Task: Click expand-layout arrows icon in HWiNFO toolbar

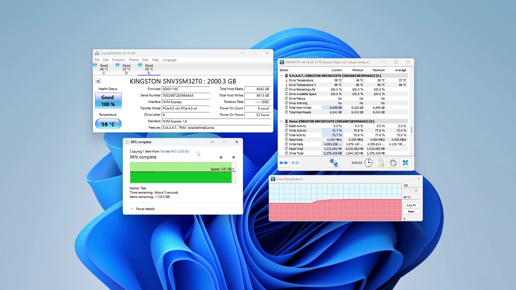Action: pyautogui.click(x=283, y=163)
